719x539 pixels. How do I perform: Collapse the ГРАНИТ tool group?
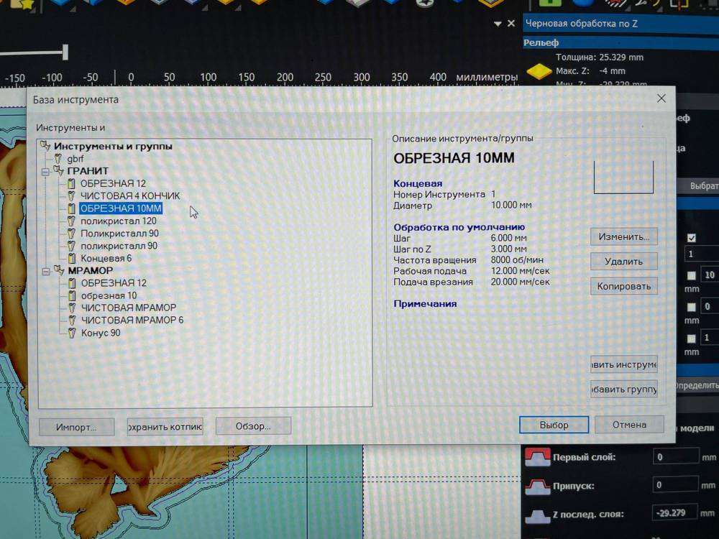tap(45, 171)
